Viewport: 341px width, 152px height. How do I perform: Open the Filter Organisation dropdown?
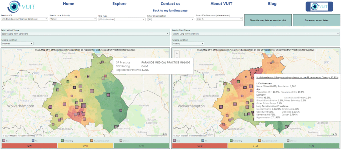coord(170,19)
